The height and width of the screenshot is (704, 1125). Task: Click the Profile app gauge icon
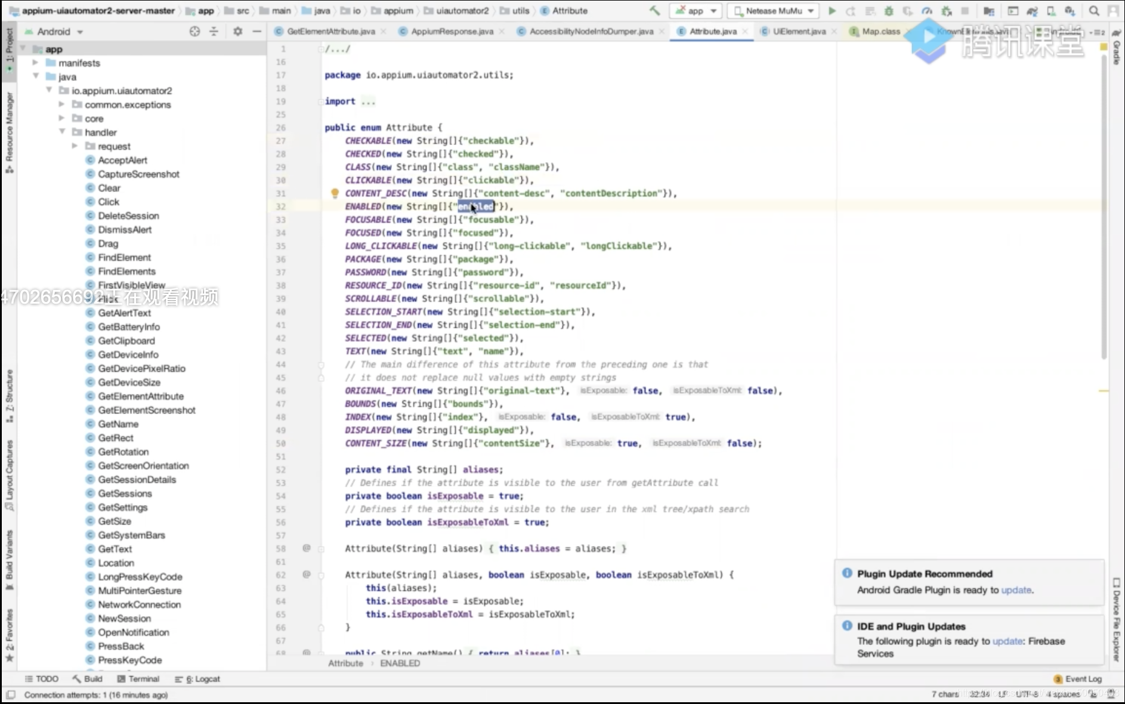(x=926, y=11)
